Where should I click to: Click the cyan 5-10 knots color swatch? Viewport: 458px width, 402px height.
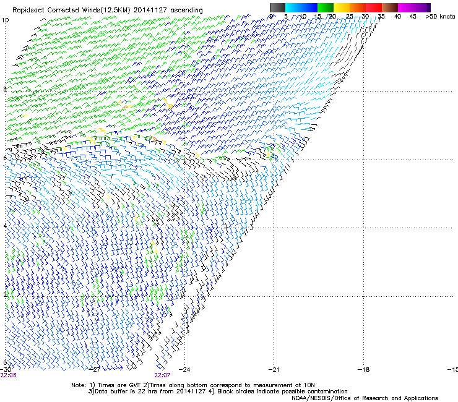point(293,7)
